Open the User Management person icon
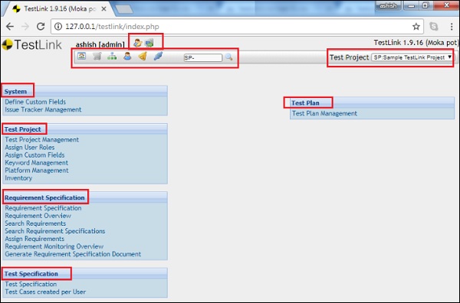 tap(127, 56)
